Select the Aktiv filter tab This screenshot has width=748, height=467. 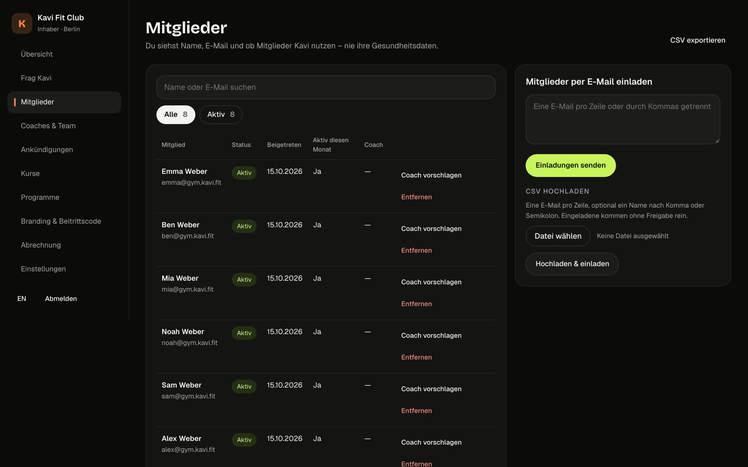click(x=221, y=114)
